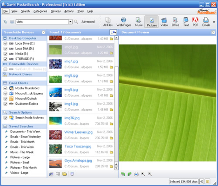Viewport: 218px width, 186px height.
Task: Disable Search Inside Archives option
Action: point(5,118)
